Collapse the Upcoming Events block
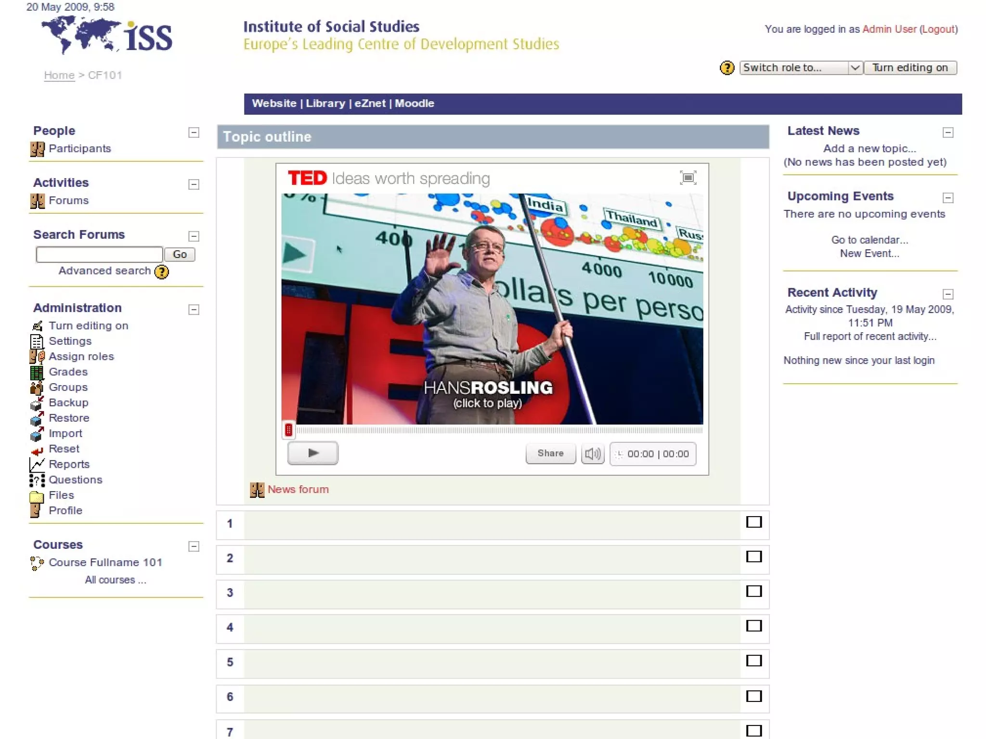This screenshot has height=739, width=986. 948,198
